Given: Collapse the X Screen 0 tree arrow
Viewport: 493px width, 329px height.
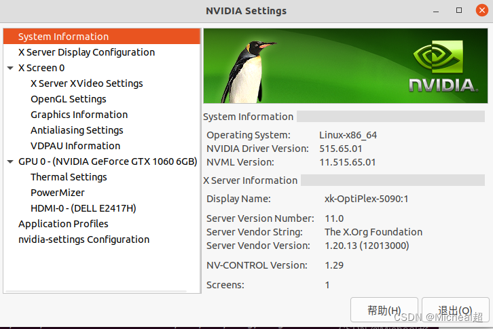Looking at the screenshot, I should (x=10, y=68).
